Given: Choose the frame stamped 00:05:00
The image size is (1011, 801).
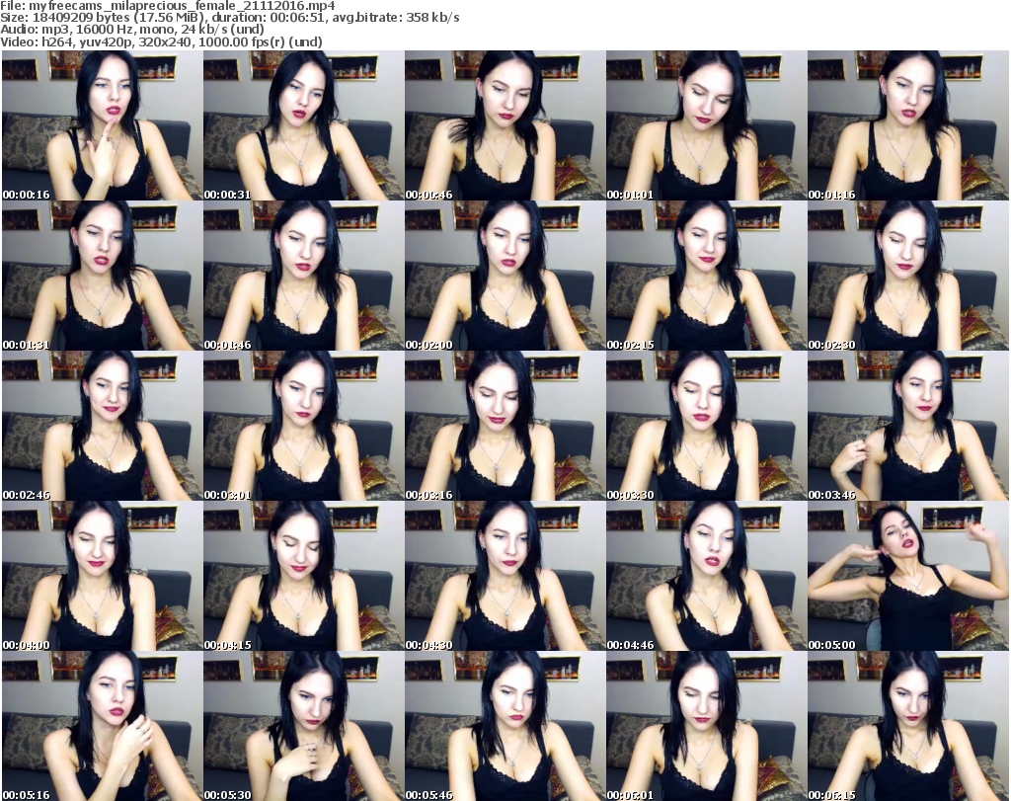Looking at the screenshot, I should click(x=907, y=576).
